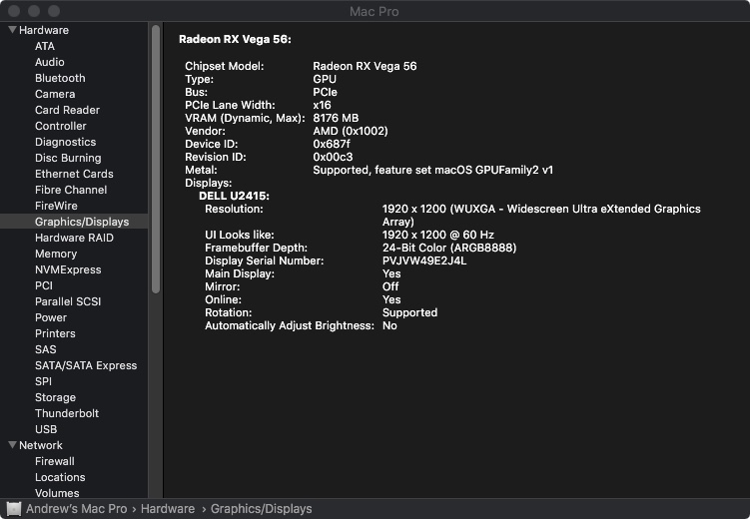The width and height of the screenshot is (750, 519).
Task: Select Audio in the sidebar
Action: 49,62
